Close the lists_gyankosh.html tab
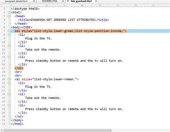 tap(96, 1)
